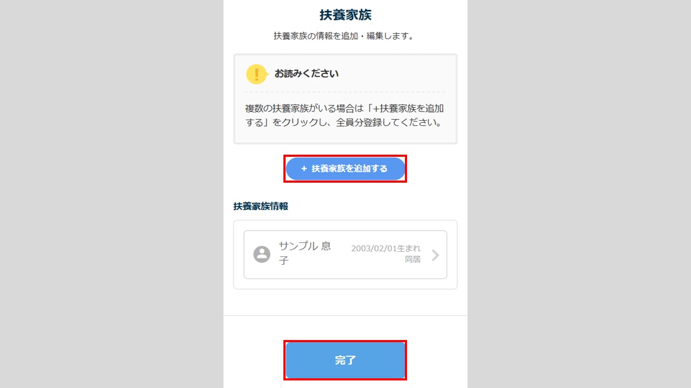Finish with the 完了 button
Screen dimensions: 691x388
coord(345,360)
